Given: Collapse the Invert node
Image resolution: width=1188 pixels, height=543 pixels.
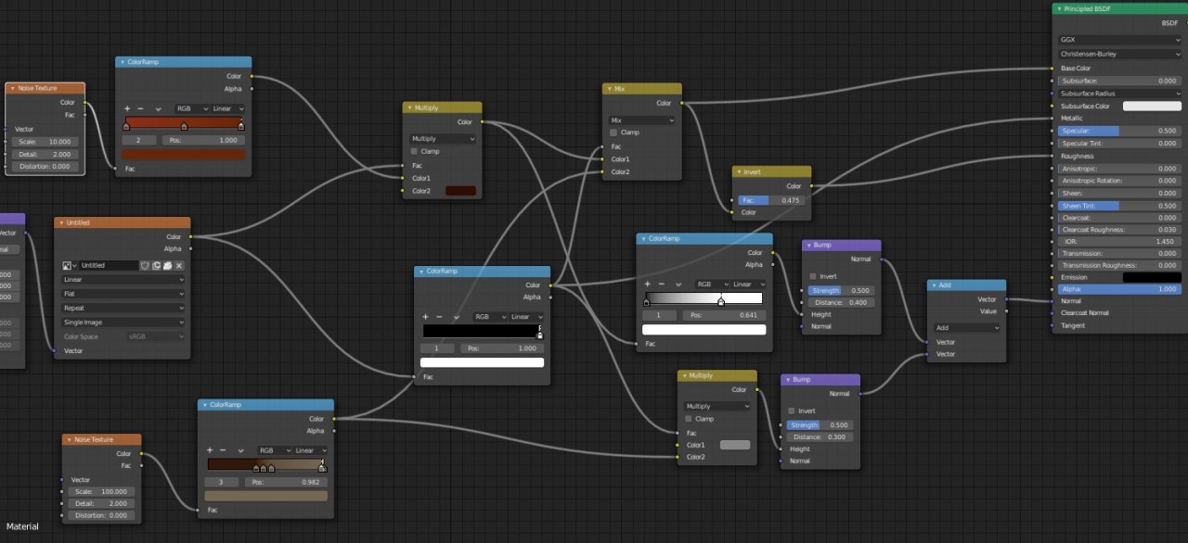Looking at the screenshot, I should (739, 171).
